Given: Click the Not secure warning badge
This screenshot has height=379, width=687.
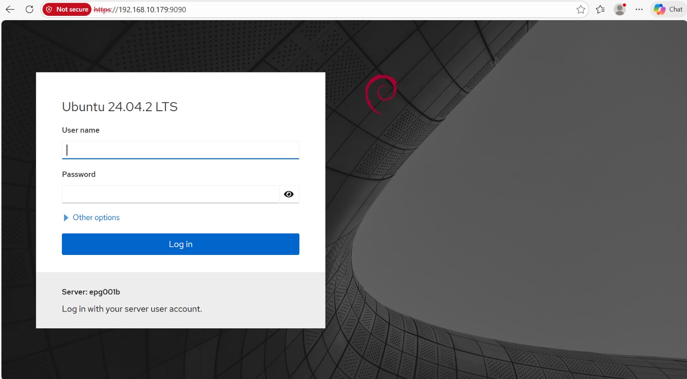Looking at the screenshot, I should click(x=67, y=9).
